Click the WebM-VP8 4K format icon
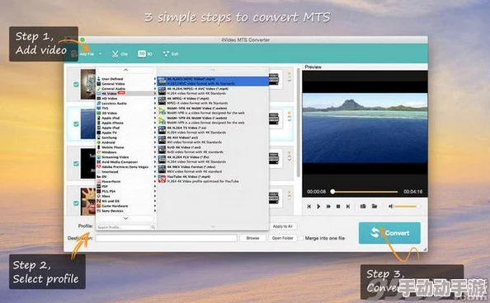 [162, 110]
